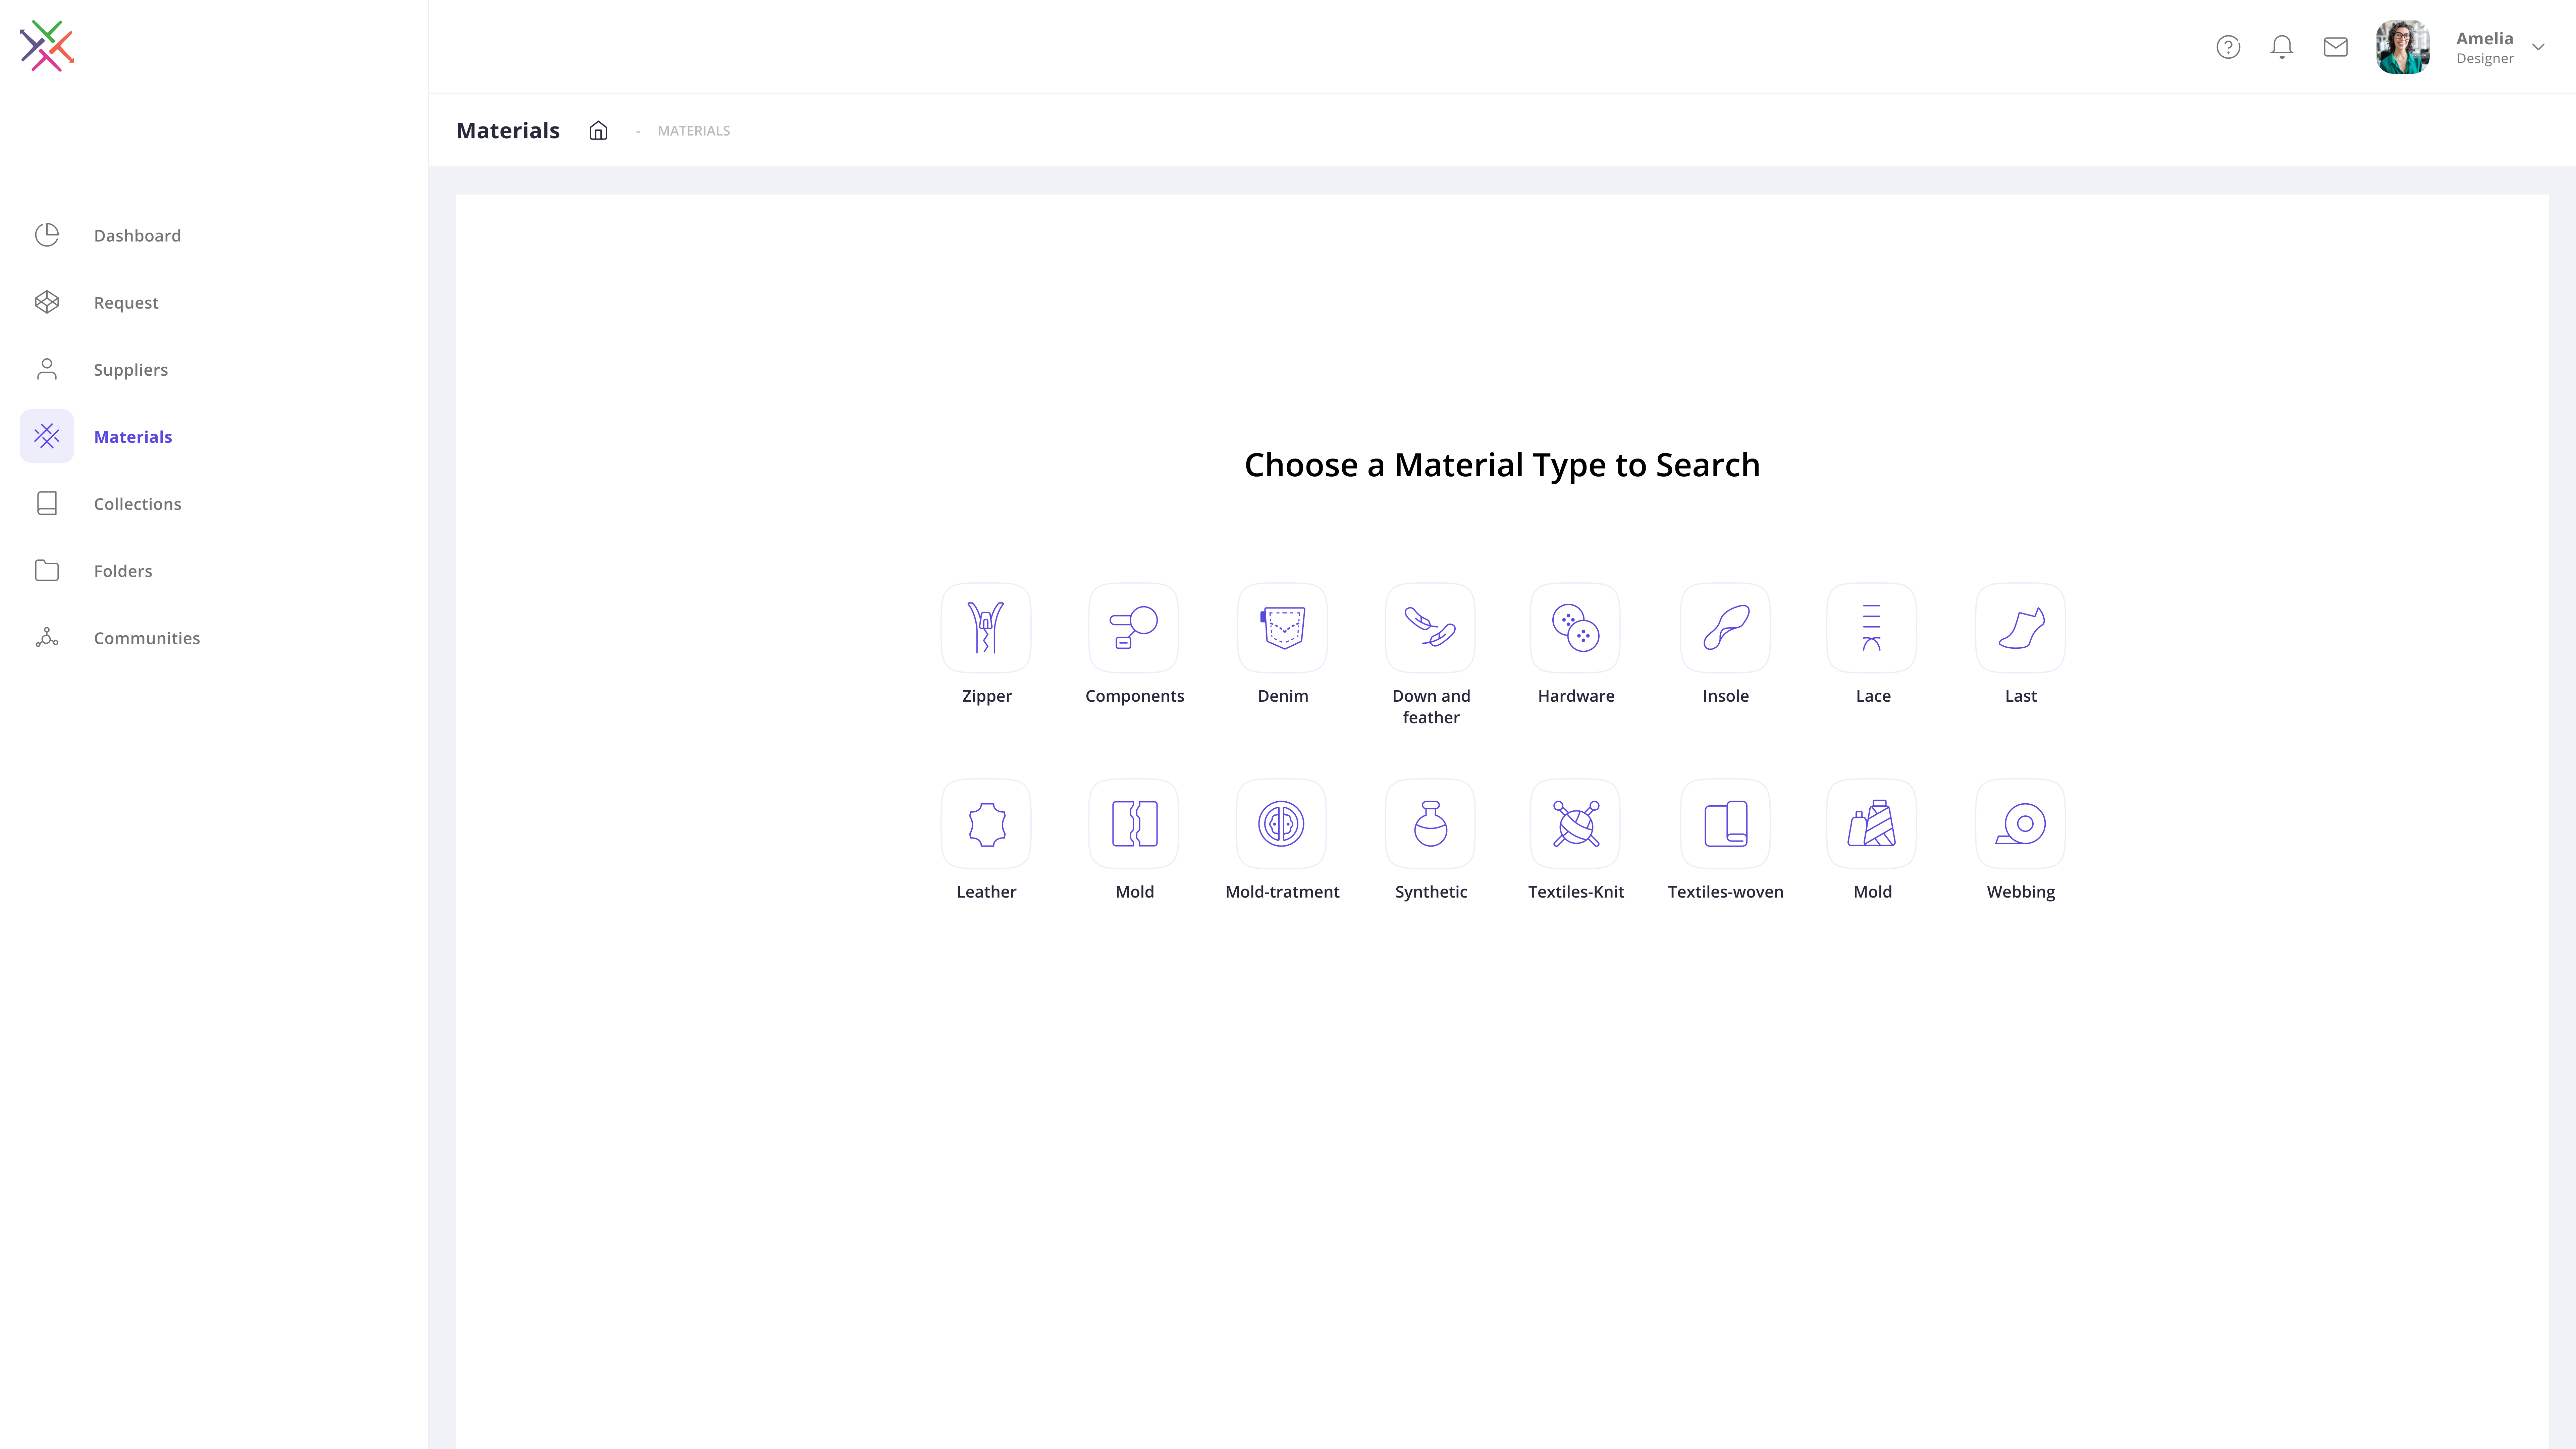Choose the Insole material icon
The width and height of the screenshot is (2576, 1449).
tap(1725, 628)
